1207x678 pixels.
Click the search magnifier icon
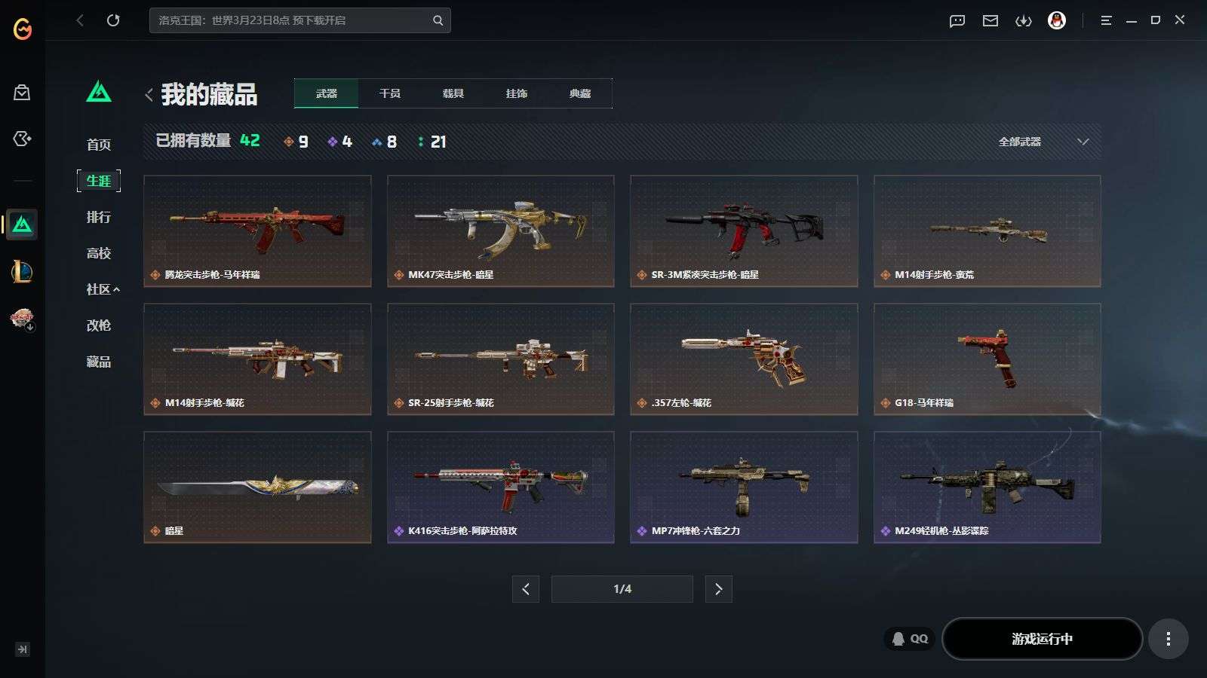(438, 20)
